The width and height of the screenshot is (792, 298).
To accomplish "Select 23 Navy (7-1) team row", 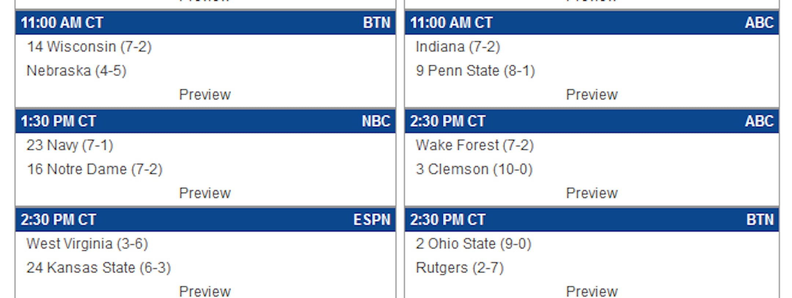I will (70, 145).
